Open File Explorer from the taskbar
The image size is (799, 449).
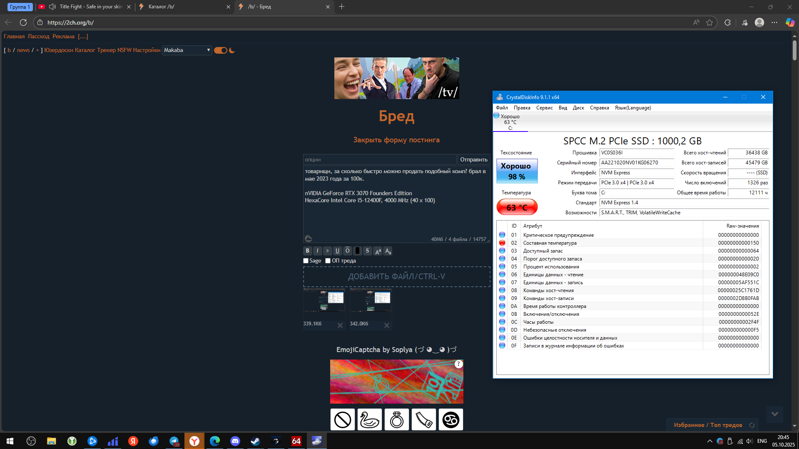(x=52, y=441)
